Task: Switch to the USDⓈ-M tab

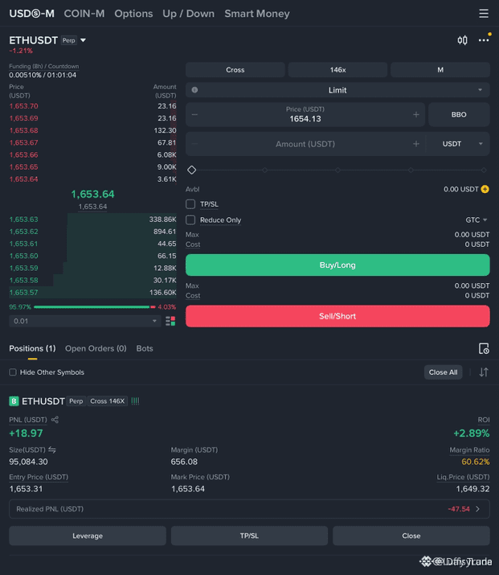Action: (x=31, y=14)
